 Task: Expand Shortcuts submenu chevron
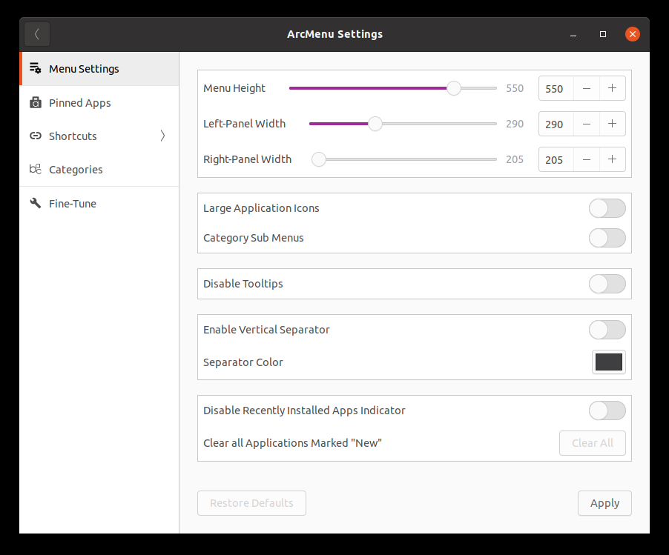[x=162, y=136]
